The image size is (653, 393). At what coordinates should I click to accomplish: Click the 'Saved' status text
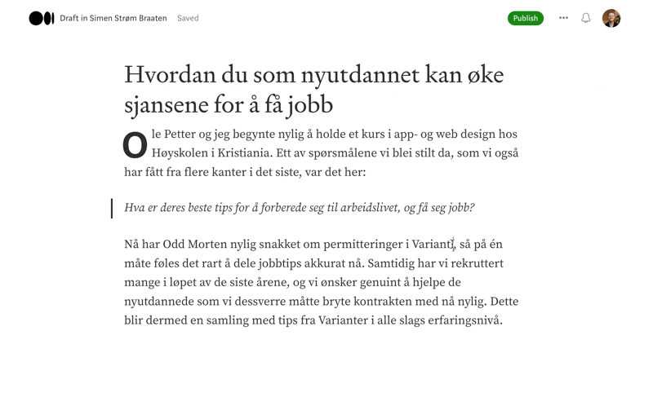(188, 18)
